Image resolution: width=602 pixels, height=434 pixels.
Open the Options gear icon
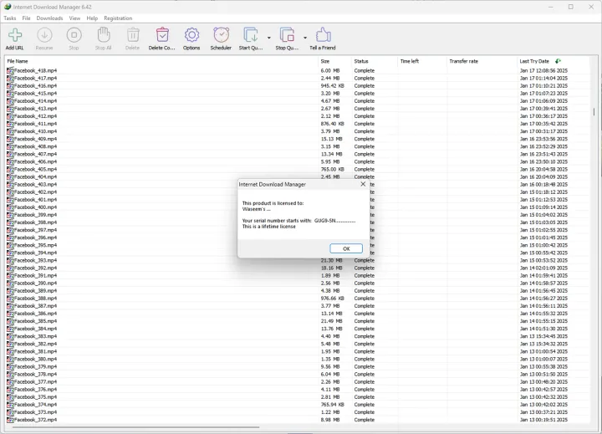(x=191, y=35)
